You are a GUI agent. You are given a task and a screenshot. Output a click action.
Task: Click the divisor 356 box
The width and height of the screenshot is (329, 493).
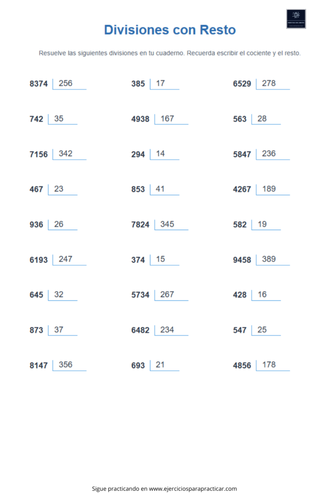pyautogui.click(x=69, y=365)
